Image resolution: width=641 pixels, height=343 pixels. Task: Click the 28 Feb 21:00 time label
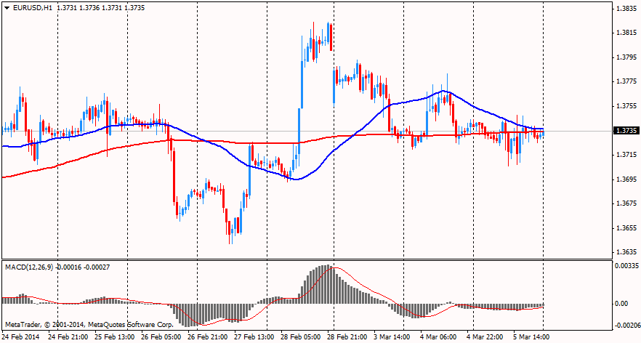347,337
